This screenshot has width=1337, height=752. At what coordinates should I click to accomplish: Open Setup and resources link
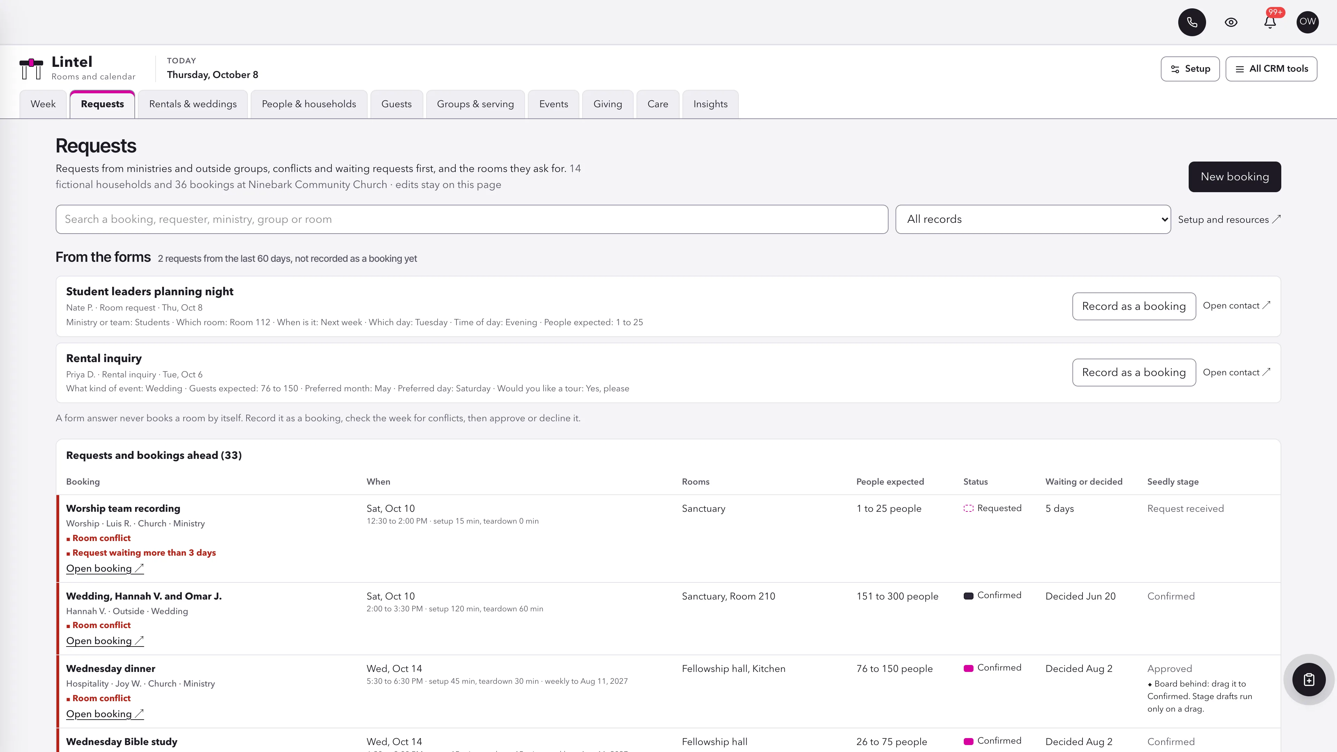1229,220
